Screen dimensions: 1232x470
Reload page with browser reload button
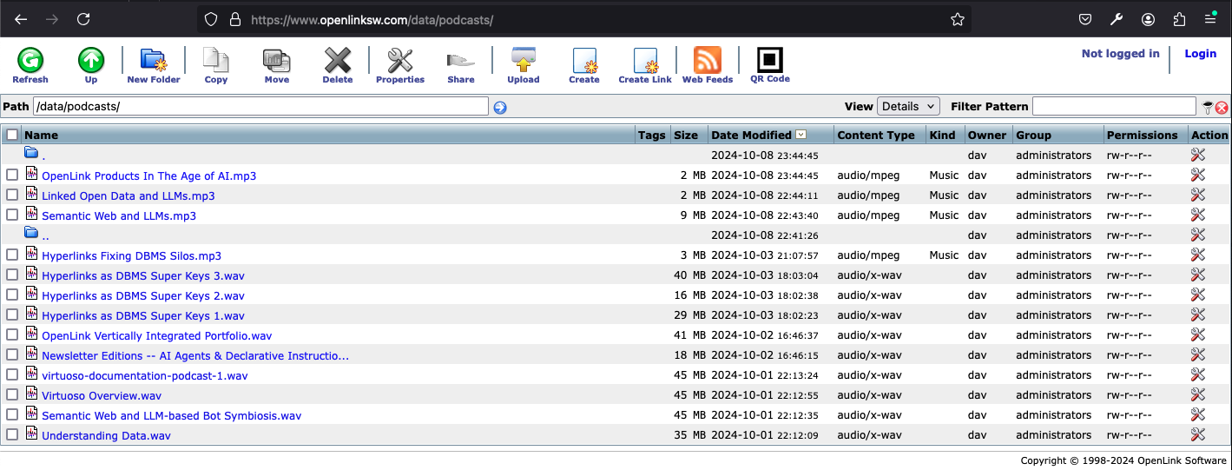tap(83, 19)
